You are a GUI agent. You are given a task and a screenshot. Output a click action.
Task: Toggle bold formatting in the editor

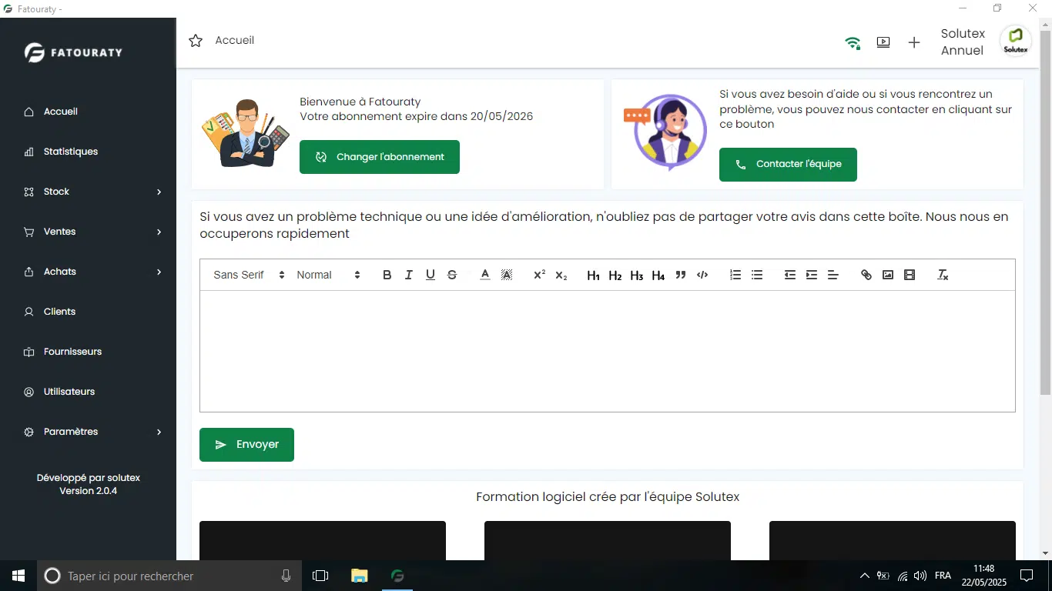(x=387, y=275)
